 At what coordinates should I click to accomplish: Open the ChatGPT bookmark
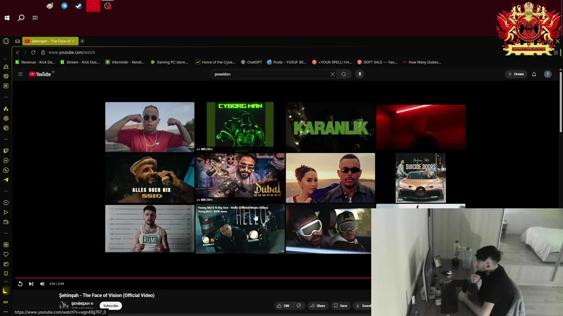pos(251,62)
